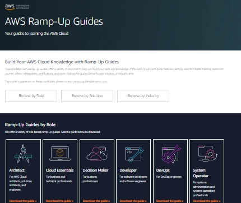Screen dimensions: 241x203
Task: Click the 'Your guides to learning the AWS Cloud' subtitle
Action: point(36,34)
